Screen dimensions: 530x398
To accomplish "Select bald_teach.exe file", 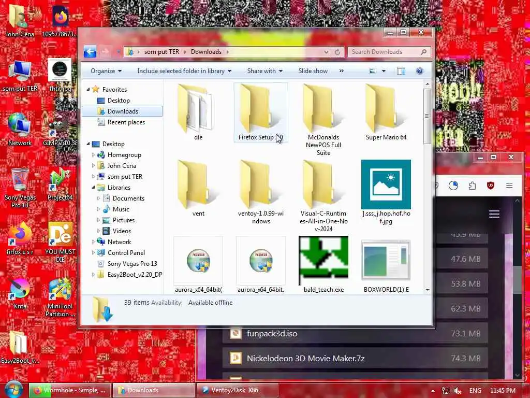I will tap(323, 265).
